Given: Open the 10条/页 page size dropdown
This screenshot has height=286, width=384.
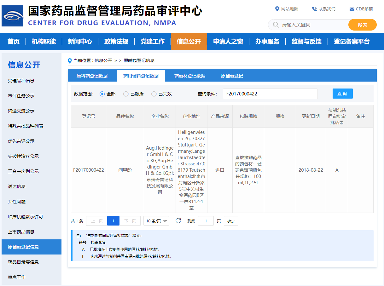Looking at the screenshot, I should pyautogui.click(x=156, y=221).
